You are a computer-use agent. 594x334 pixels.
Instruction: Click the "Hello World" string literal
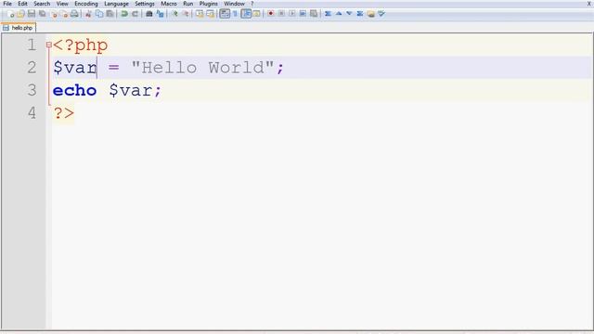tap(202, 68)
